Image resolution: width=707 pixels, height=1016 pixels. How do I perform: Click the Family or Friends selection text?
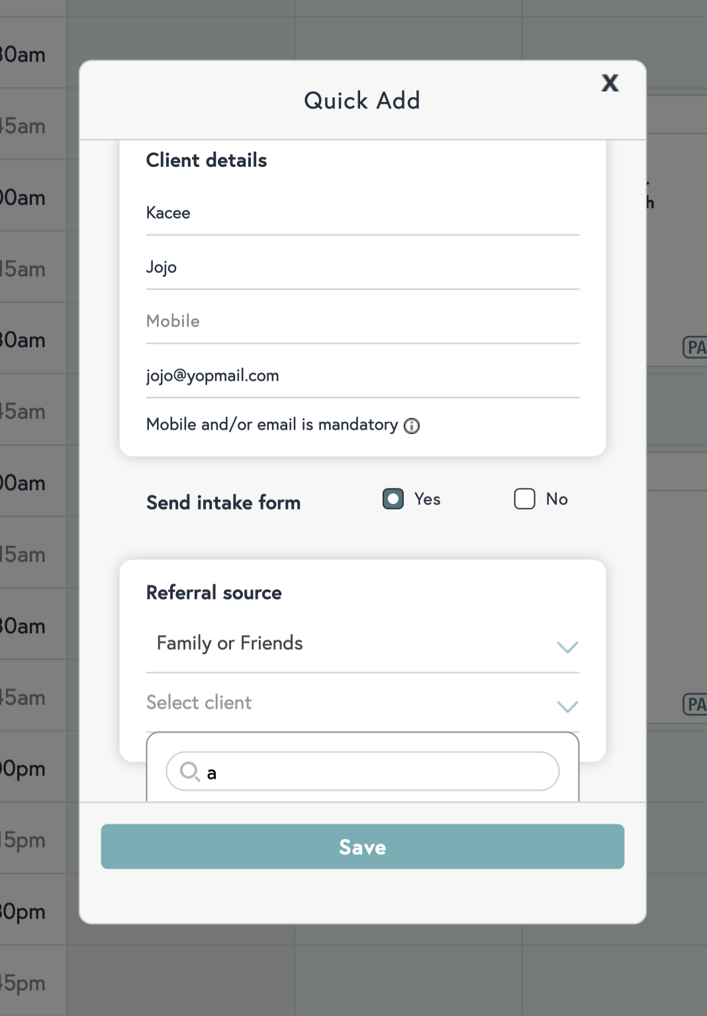pos(230,643)
